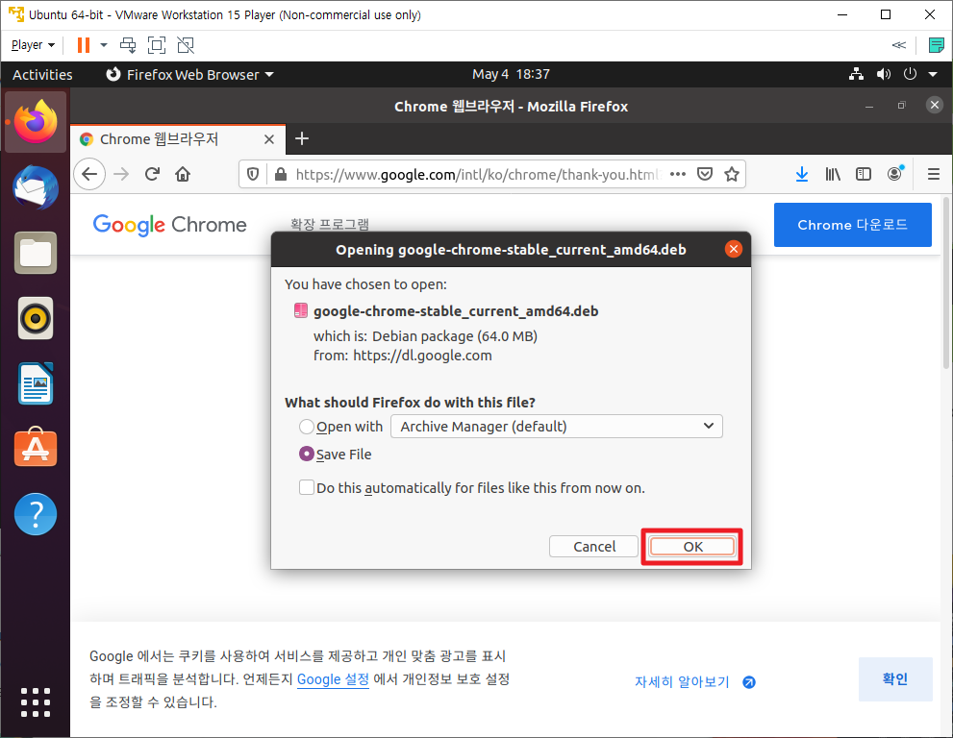
Task: Open the VMware power options dropdown arrow
Action: 104,45
